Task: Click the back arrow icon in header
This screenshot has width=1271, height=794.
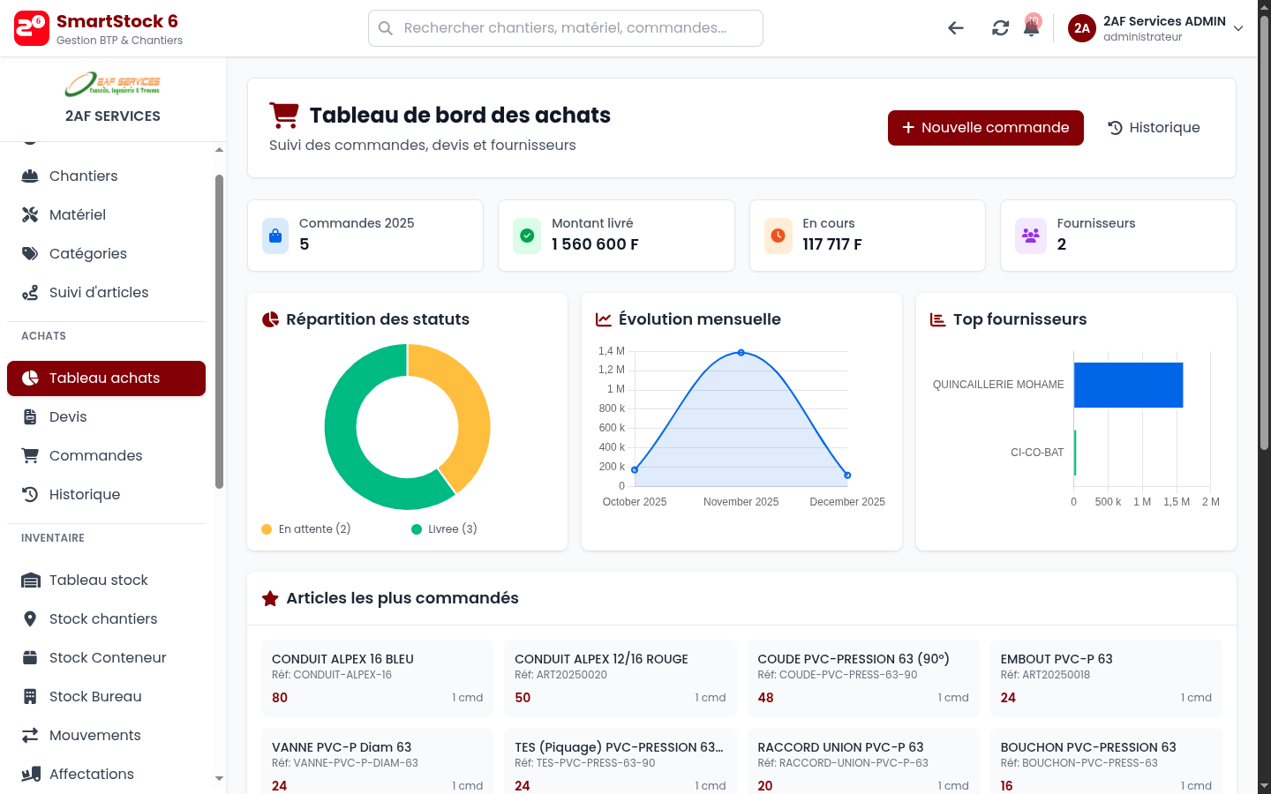Action: [955, 28]
